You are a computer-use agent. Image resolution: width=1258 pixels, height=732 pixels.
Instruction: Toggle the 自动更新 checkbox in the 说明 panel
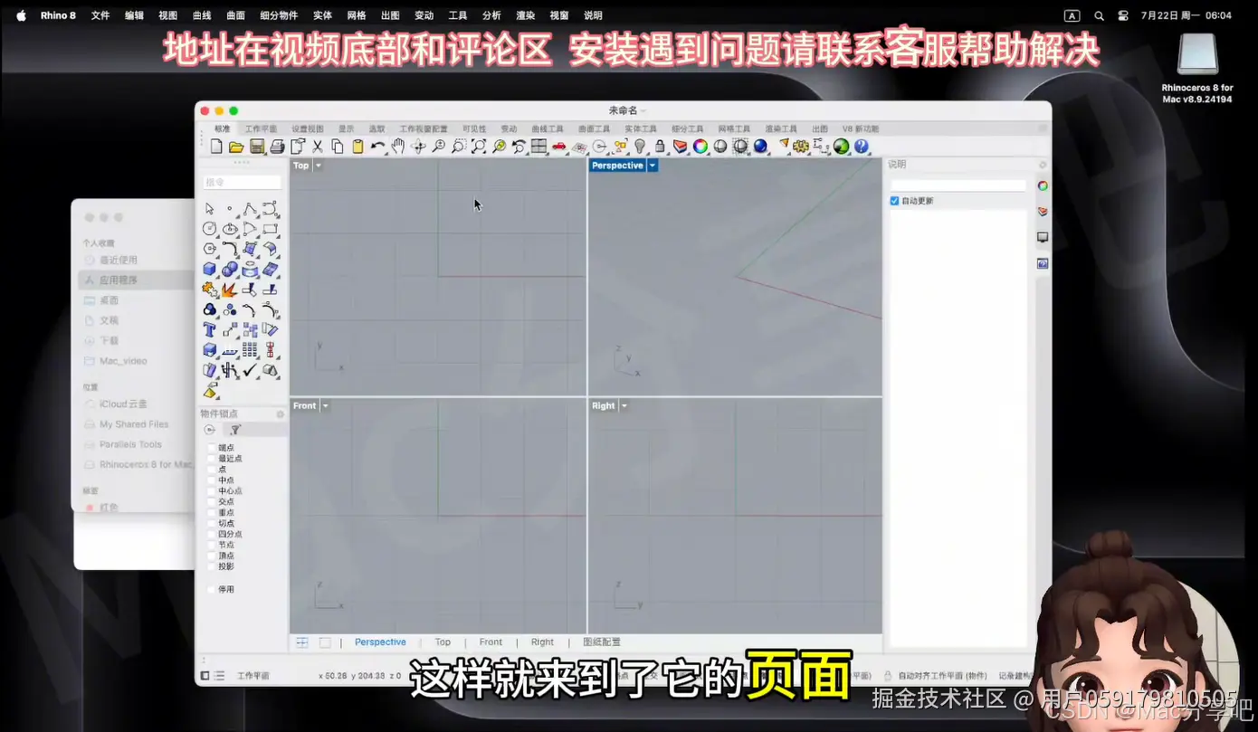[x=894, y=200]
